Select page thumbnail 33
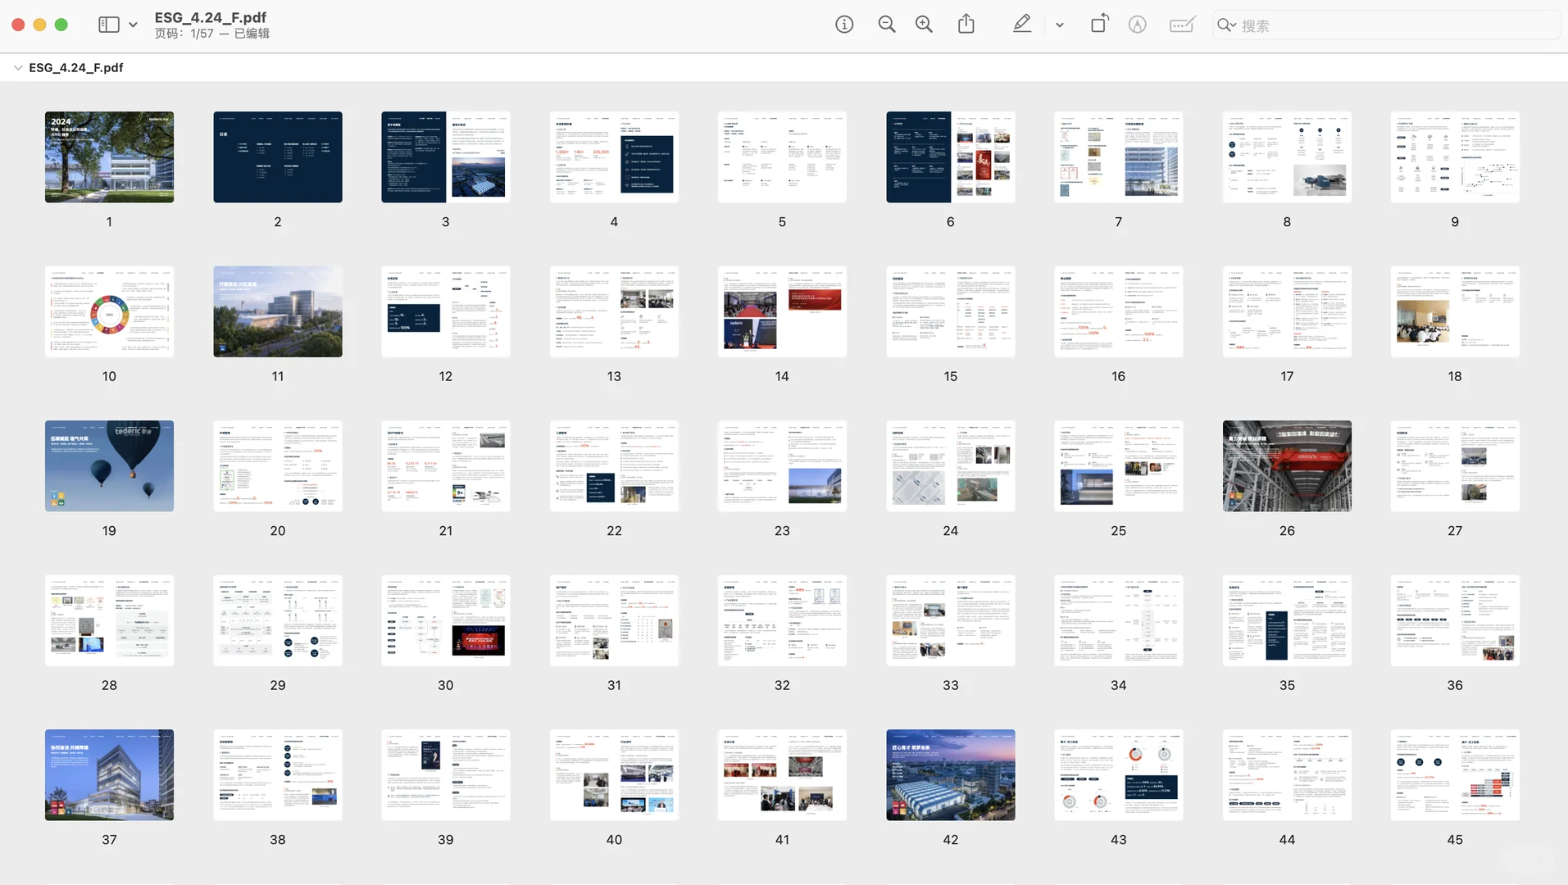The height and width of the screenshot is (885, 1568). coord(951,620)
